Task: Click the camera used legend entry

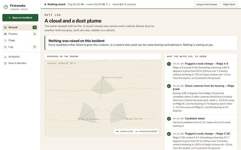Action: pyautogui.click(x=124, y=131)
